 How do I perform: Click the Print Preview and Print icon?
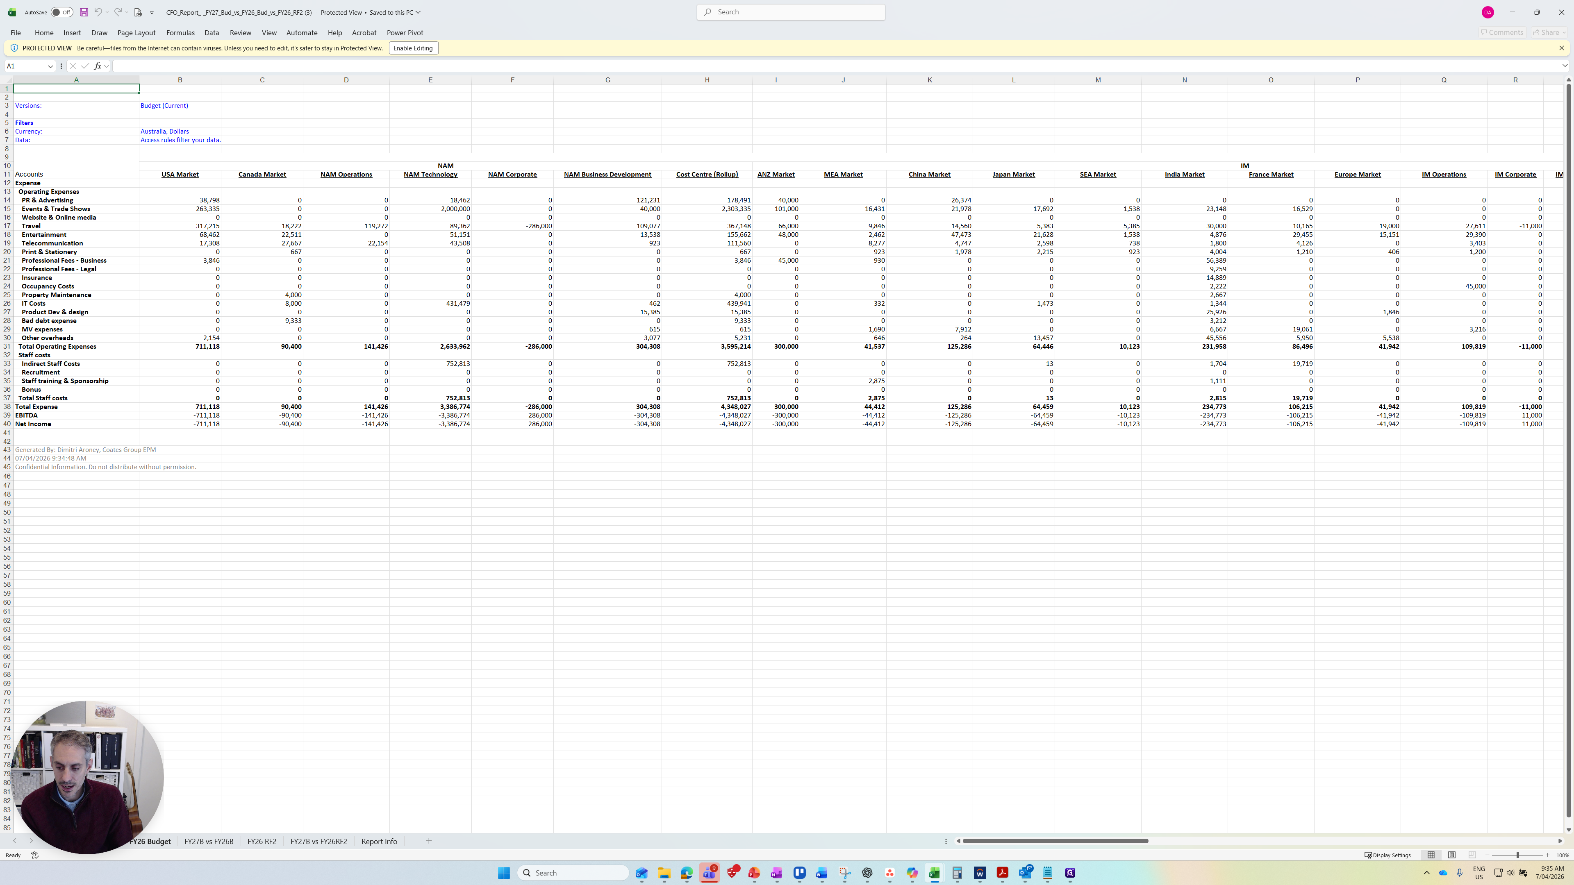pyautogui.click(x=138, y=12)
